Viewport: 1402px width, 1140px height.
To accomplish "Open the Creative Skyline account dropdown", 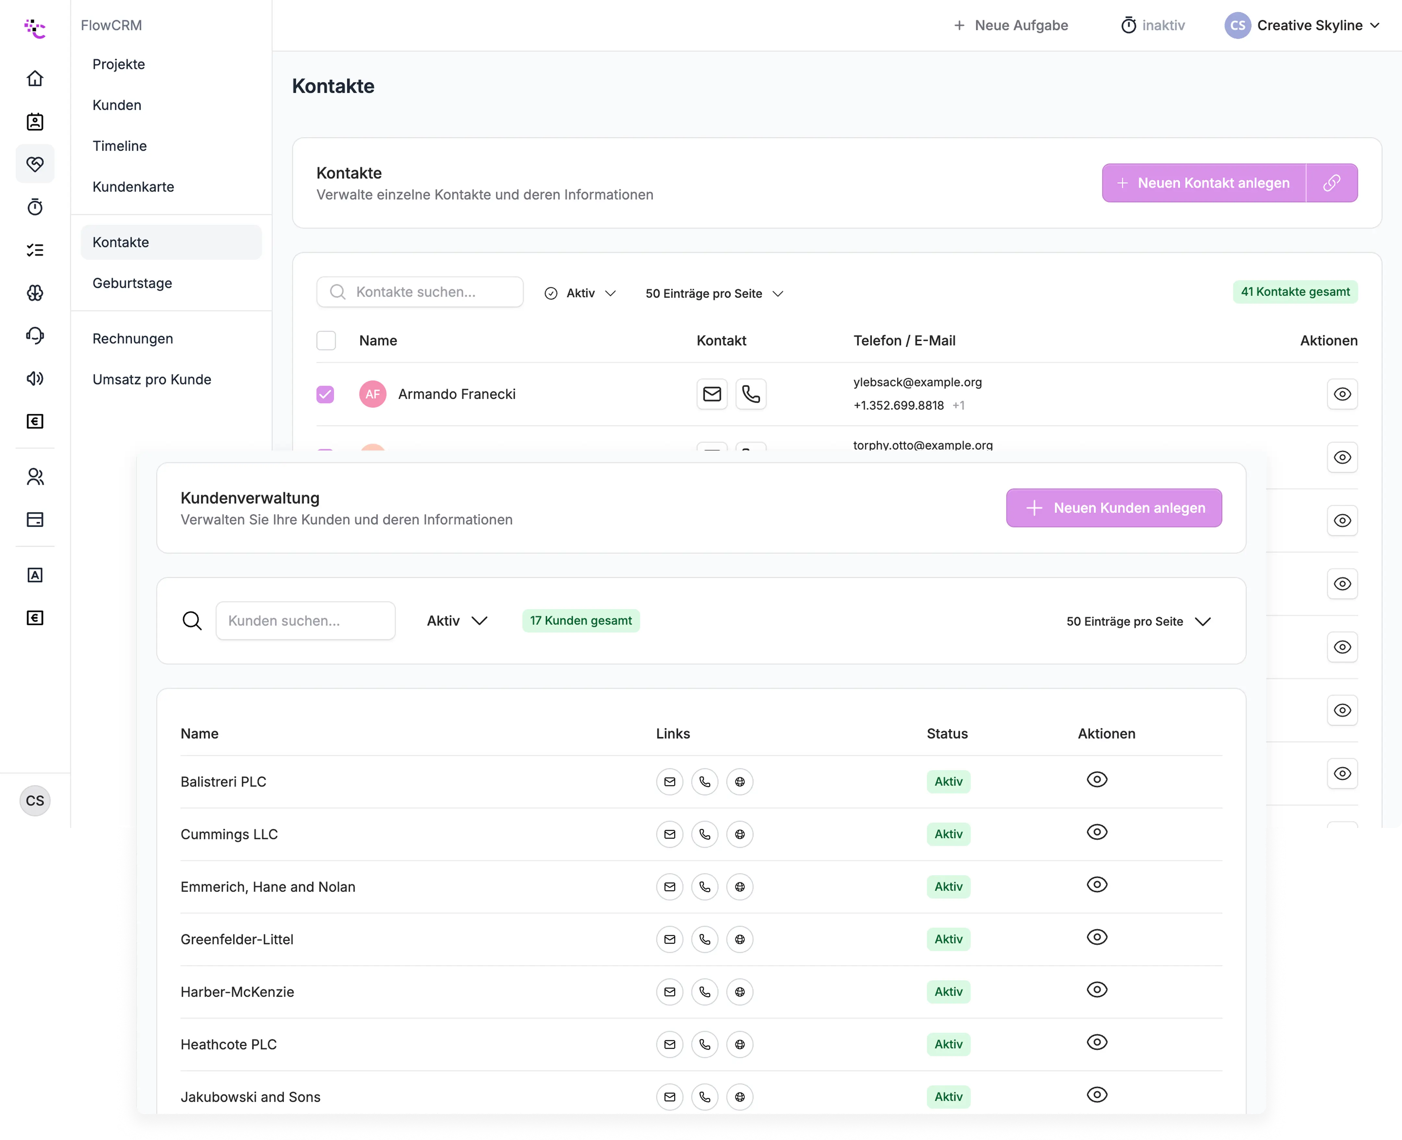I will click(1304, 25).
